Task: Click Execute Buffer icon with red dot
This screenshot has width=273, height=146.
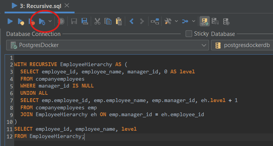Action: coord(32,21)
